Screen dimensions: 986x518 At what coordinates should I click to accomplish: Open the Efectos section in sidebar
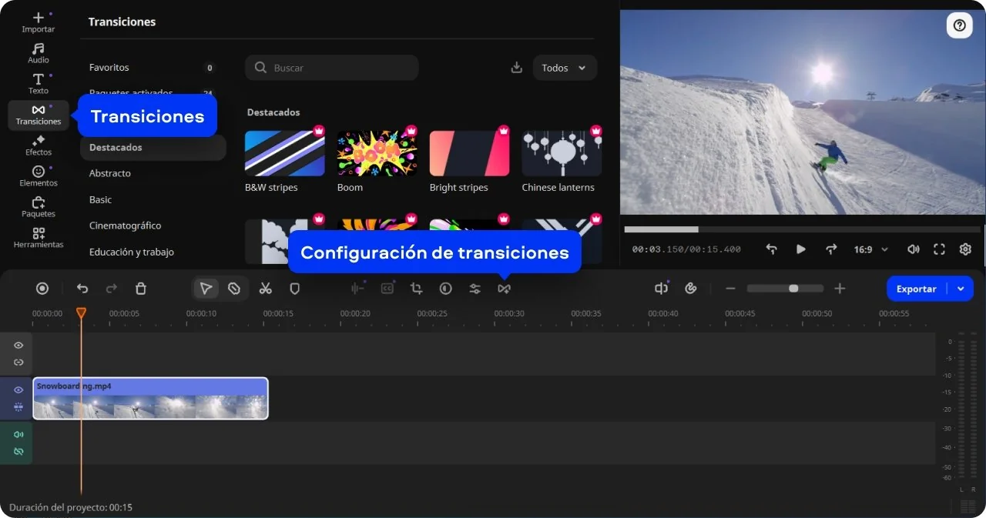click(x=38, y=145)
